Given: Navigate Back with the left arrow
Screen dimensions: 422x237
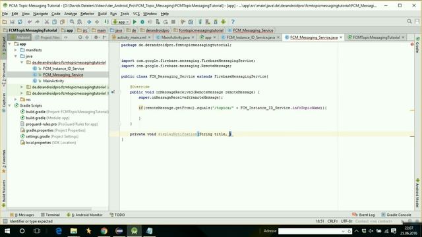Looking at the screenshot, I should (89, 22).
